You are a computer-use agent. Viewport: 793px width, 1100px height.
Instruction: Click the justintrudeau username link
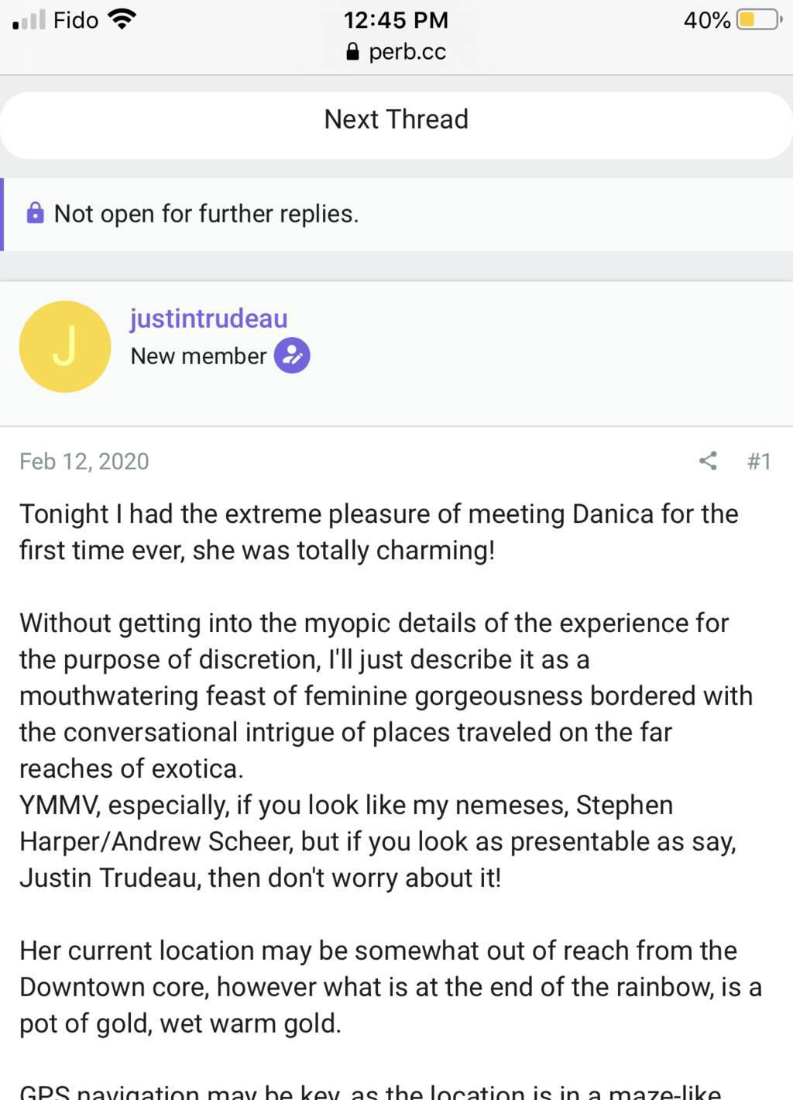coord(208,318)
